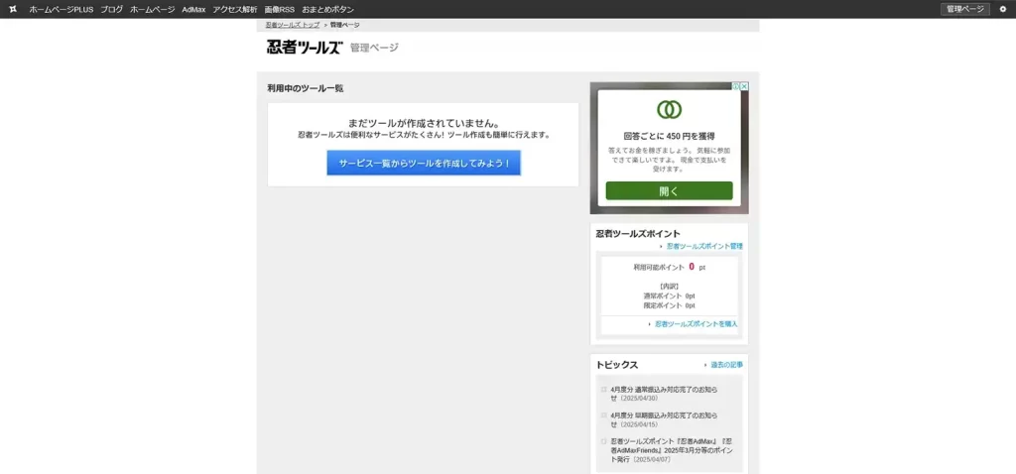Go to 画像RSS in the top bar
The width and height of the screenshot is (1016, 474).
click(x=279, y=9)
